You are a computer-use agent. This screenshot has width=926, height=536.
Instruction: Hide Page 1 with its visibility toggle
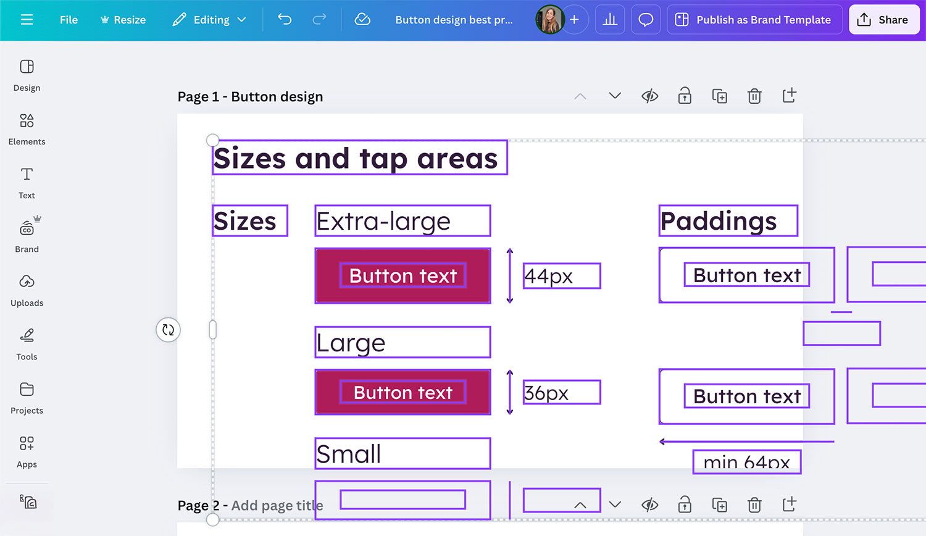click(x=649, y=96)
